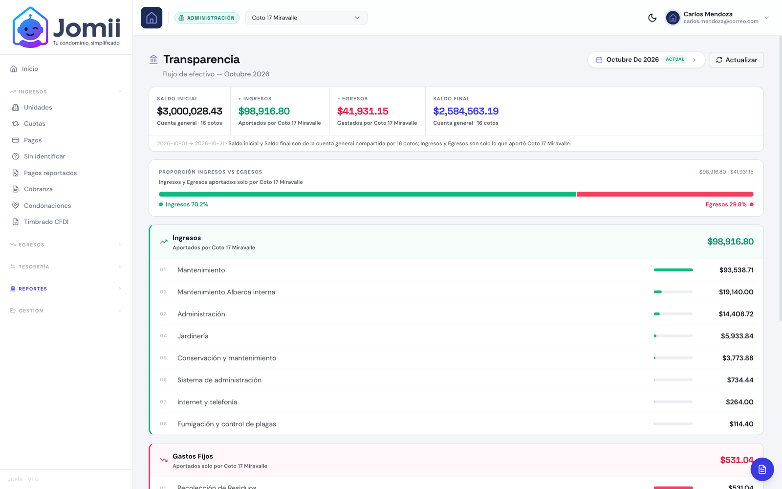The height and width of the screenshot is (489, 782).
Task: Expand the GESTIÓN sidebar section
Action: coord(66,311)
